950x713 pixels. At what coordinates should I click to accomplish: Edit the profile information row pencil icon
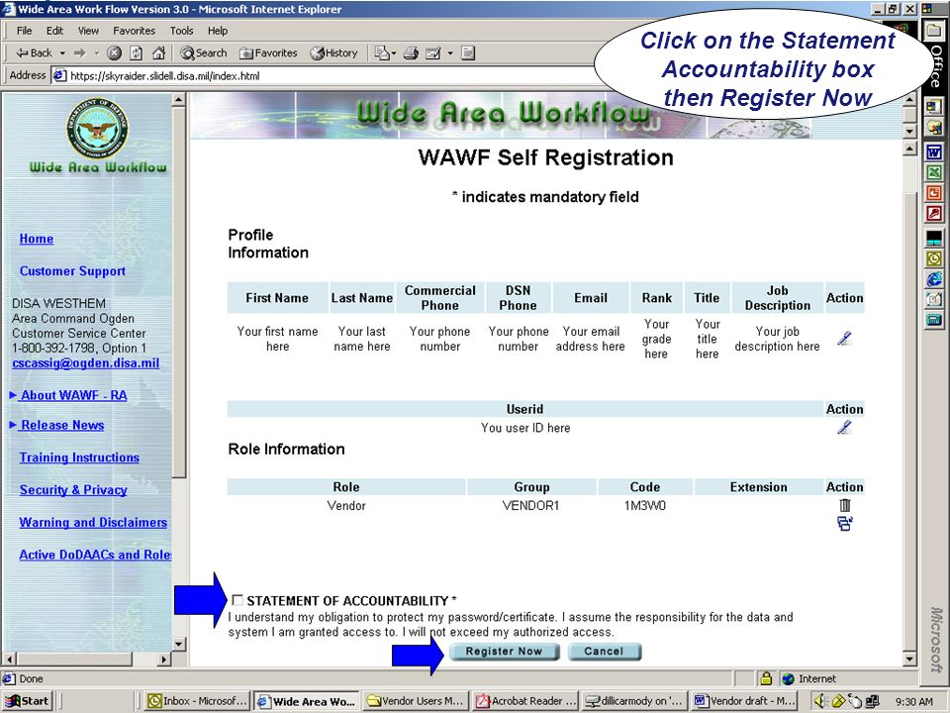point(844,339)
